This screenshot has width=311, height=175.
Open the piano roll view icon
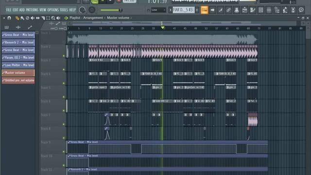tap(253, 10)
